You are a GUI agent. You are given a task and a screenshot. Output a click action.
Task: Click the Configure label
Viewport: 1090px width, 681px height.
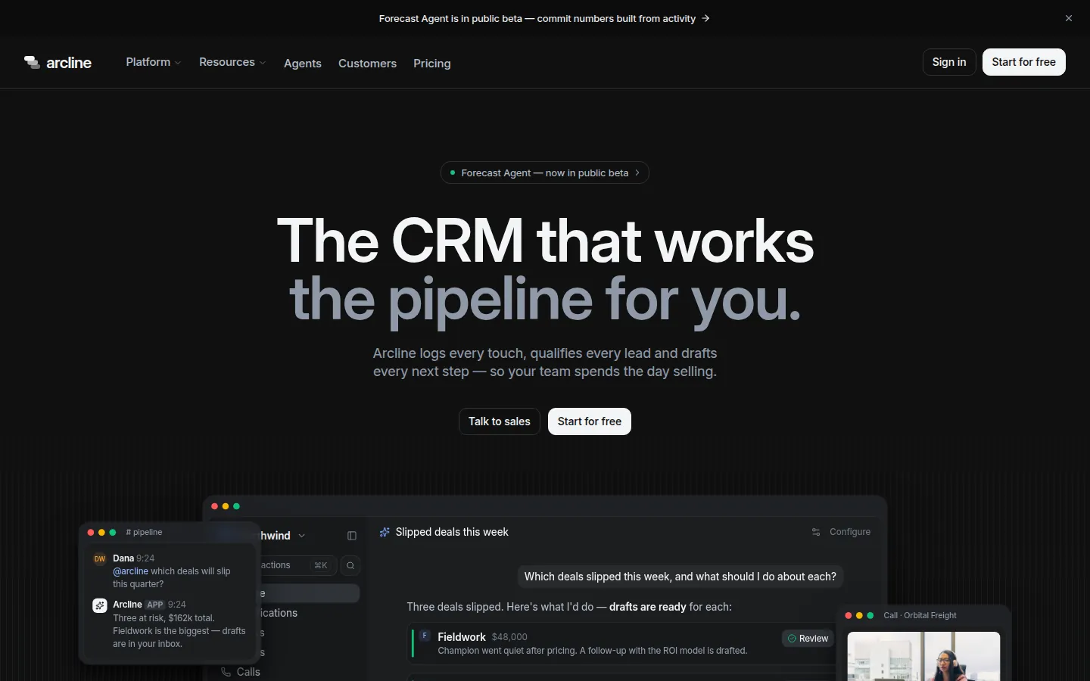[x=850, y=532]
